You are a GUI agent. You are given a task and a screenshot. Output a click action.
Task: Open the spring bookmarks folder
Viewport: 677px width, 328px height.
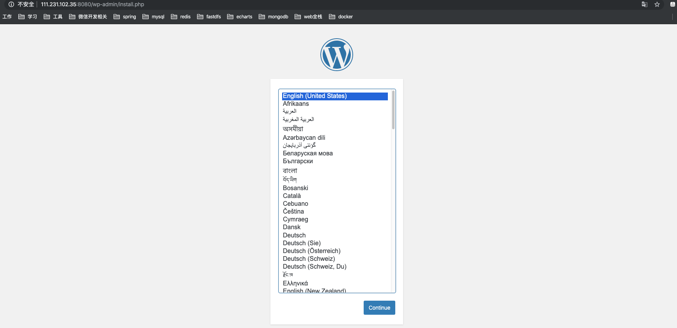[125, 17]
